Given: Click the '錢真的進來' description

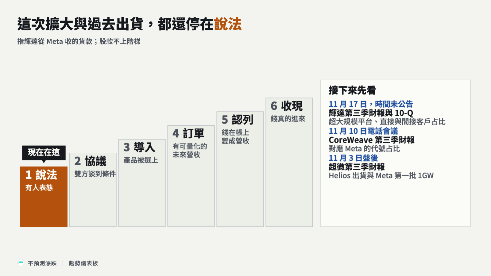Looking at the screenshot, I should pos(288,119).
